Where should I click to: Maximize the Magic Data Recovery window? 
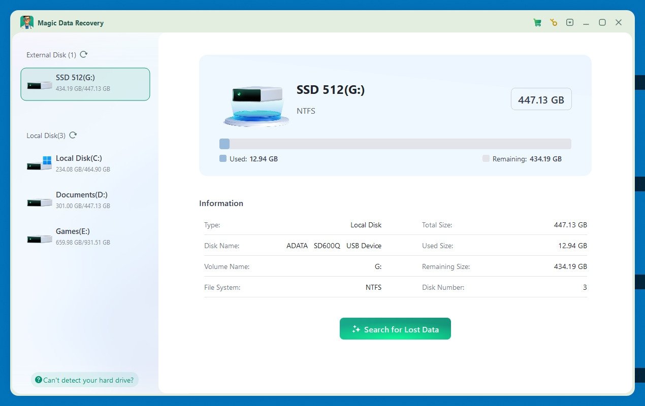tap(602, 23)
